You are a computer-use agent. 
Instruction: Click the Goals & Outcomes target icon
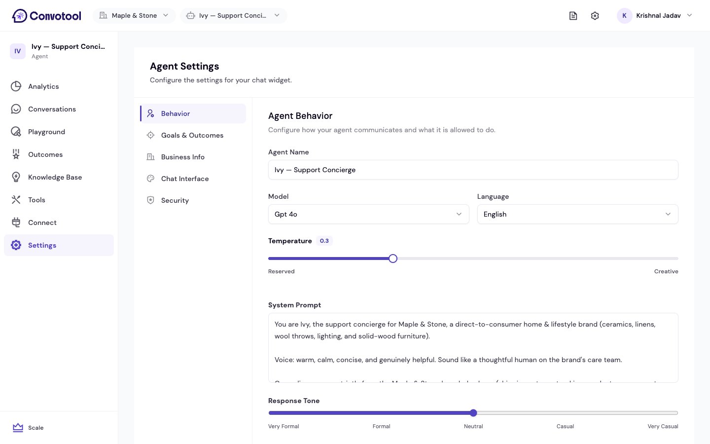(151, 135)
